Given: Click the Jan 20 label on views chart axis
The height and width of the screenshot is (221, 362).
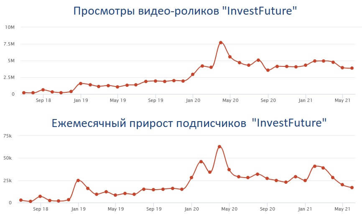Looking at the screenshot, I should point(193,100).
